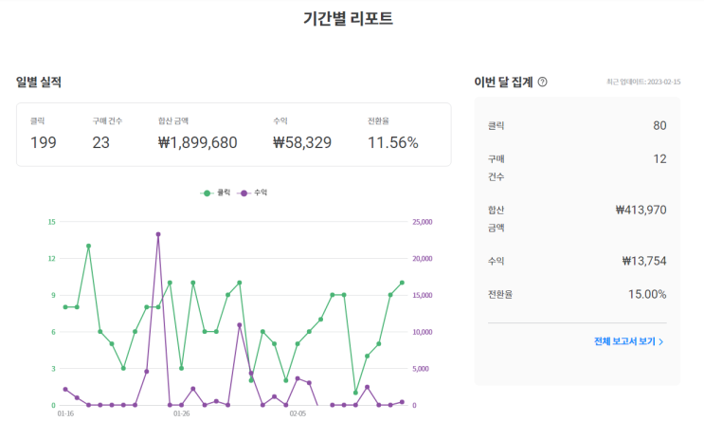Click the monthly amount ₩413,970

(641, 210)
